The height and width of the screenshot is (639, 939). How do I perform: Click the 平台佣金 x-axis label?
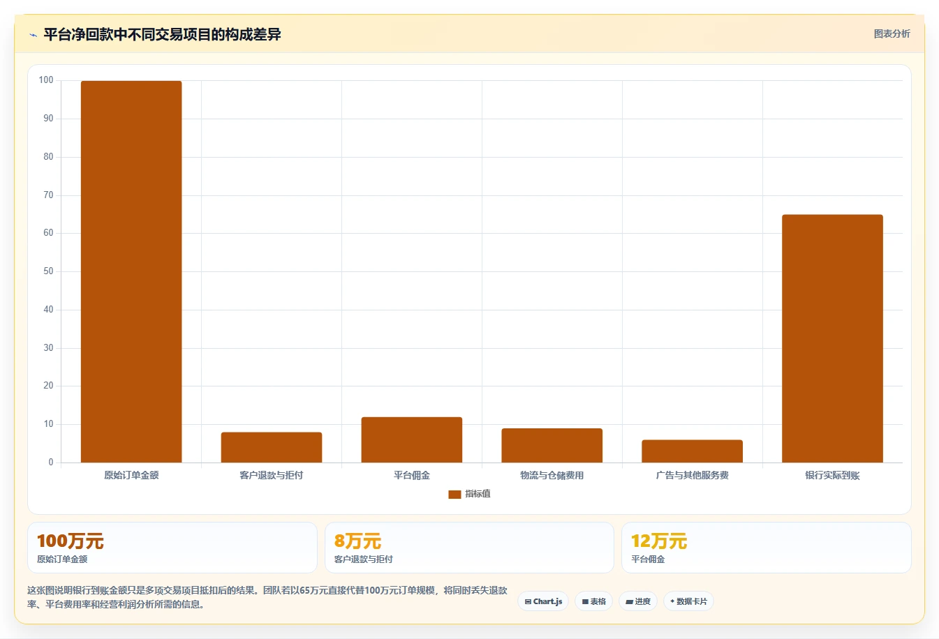412,475
